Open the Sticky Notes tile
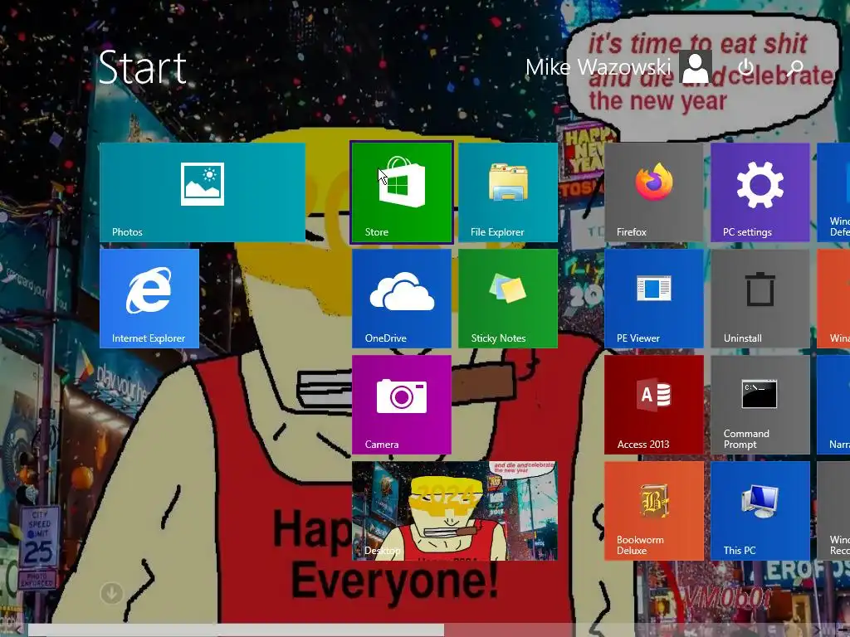This screenshot has height=637, width=850. coord(508,299)
